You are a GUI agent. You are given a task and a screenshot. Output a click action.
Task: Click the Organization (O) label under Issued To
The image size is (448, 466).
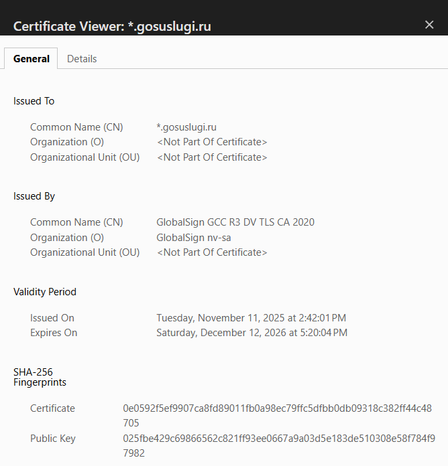(67, 142)
